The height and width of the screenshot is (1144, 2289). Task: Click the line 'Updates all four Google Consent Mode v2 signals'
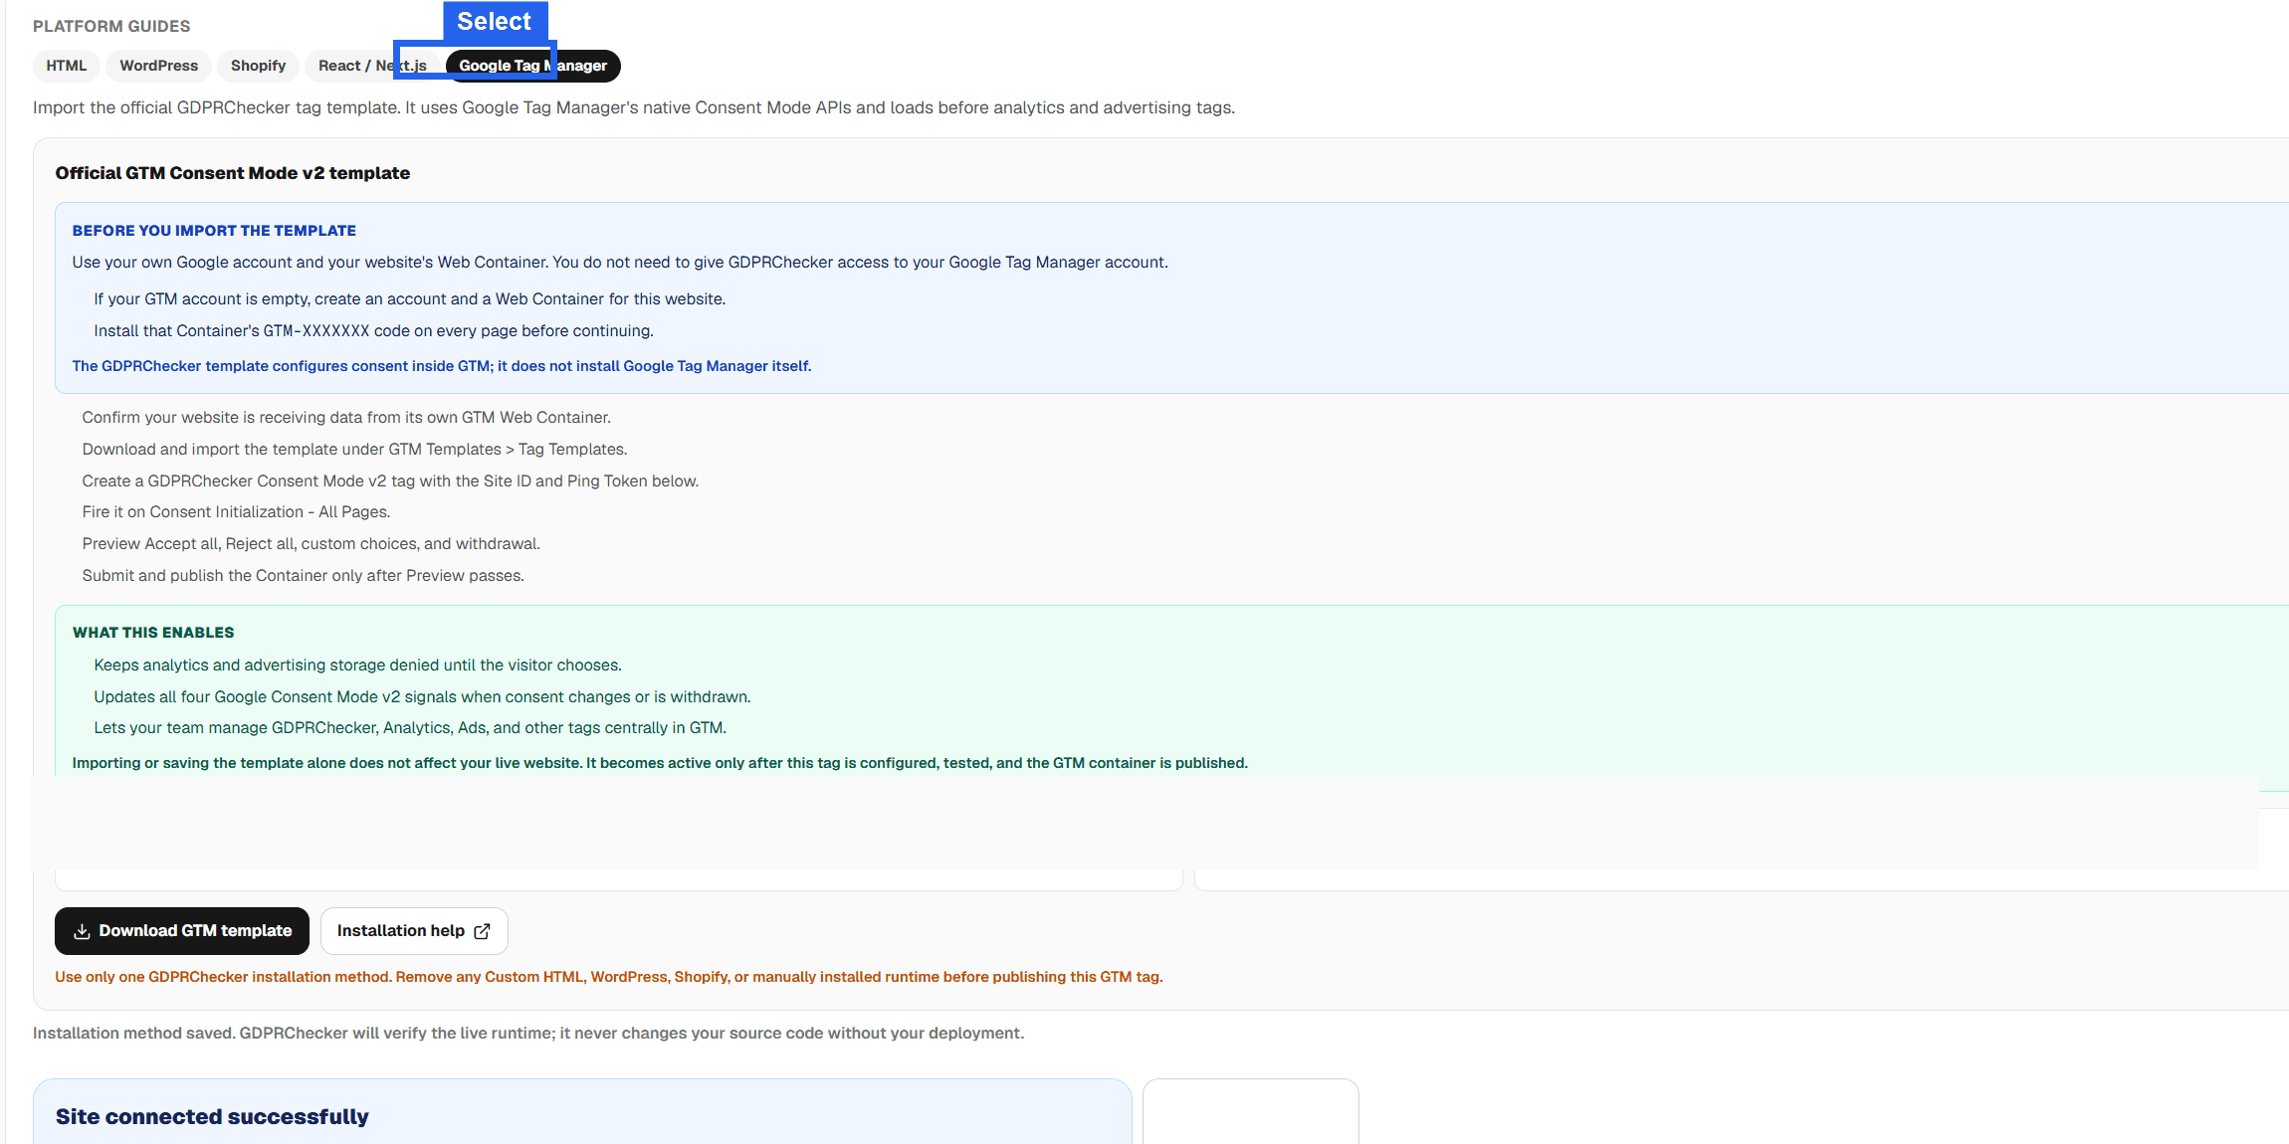pos(422,697)
